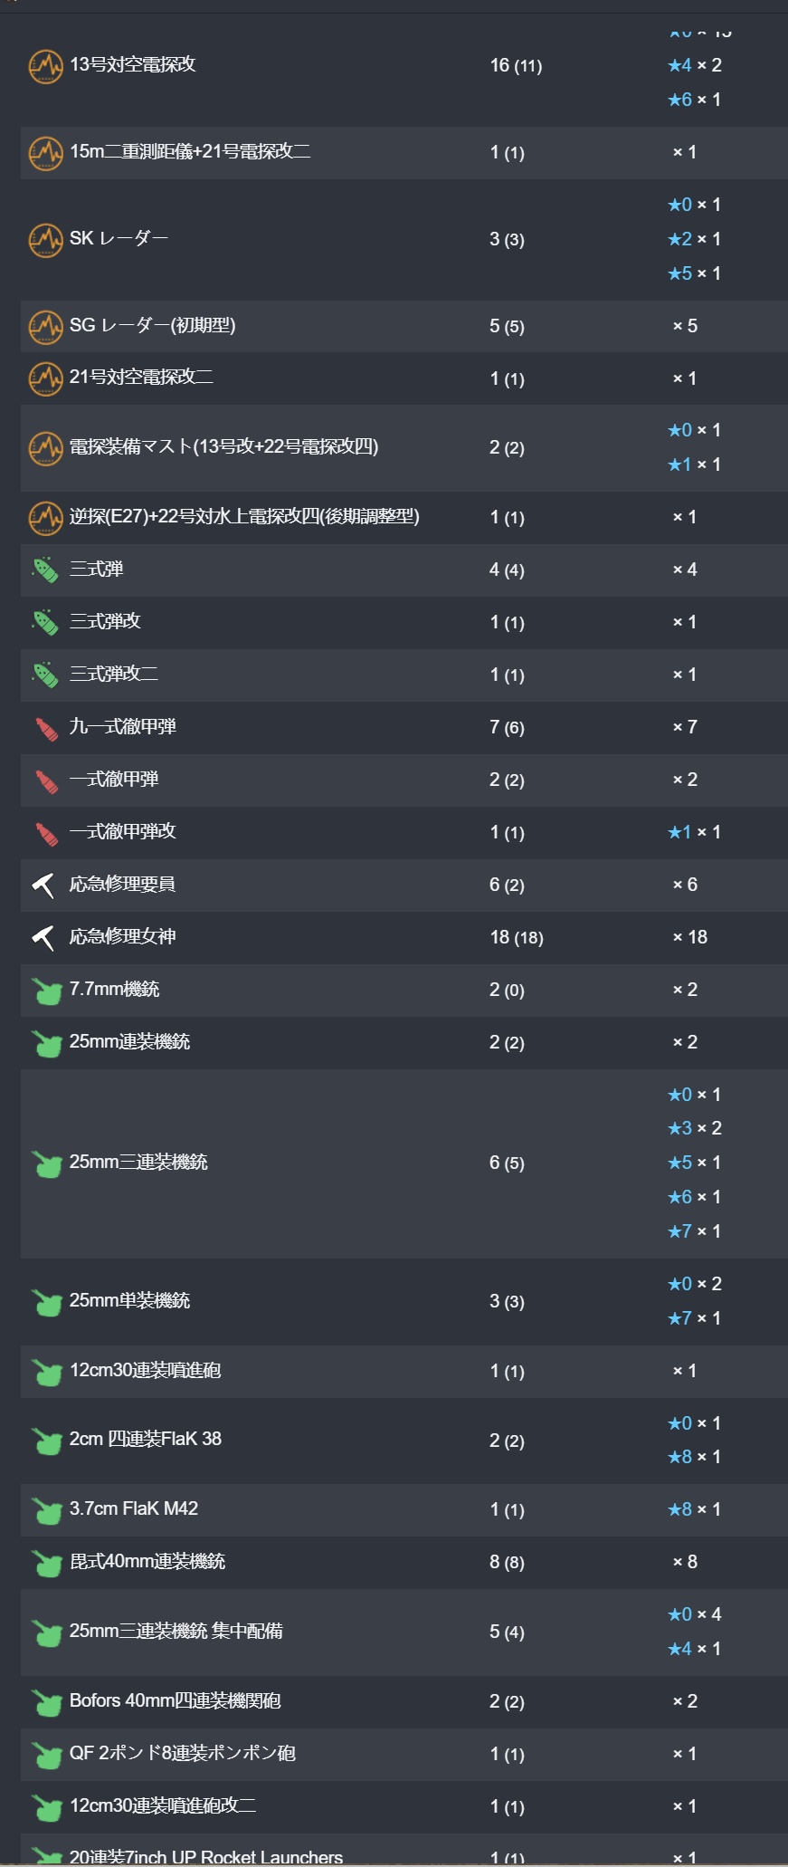This screenshot has width=788, height=1867.
Task: Select the 2cm 四連装FlaK 38 name
Action: click(146, 1440)
